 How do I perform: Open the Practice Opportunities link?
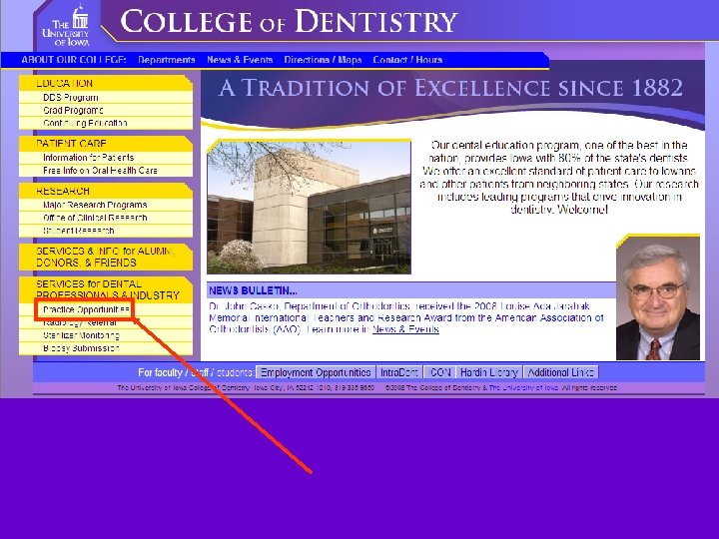[86, 309]
